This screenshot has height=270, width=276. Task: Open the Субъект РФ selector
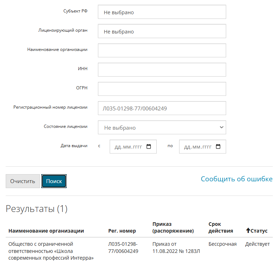pyautogui.click(x=162, y=12)
